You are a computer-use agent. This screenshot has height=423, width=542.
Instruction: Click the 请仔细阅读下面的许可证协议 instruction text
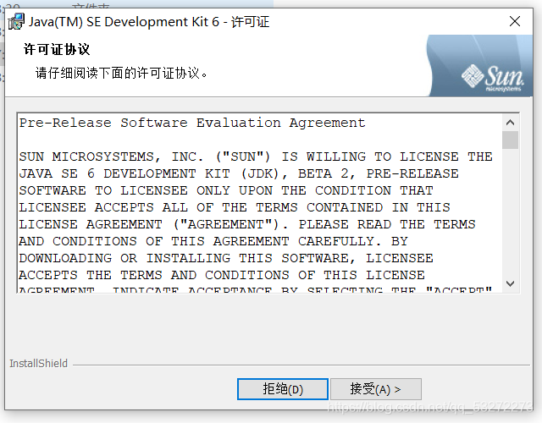121,74
